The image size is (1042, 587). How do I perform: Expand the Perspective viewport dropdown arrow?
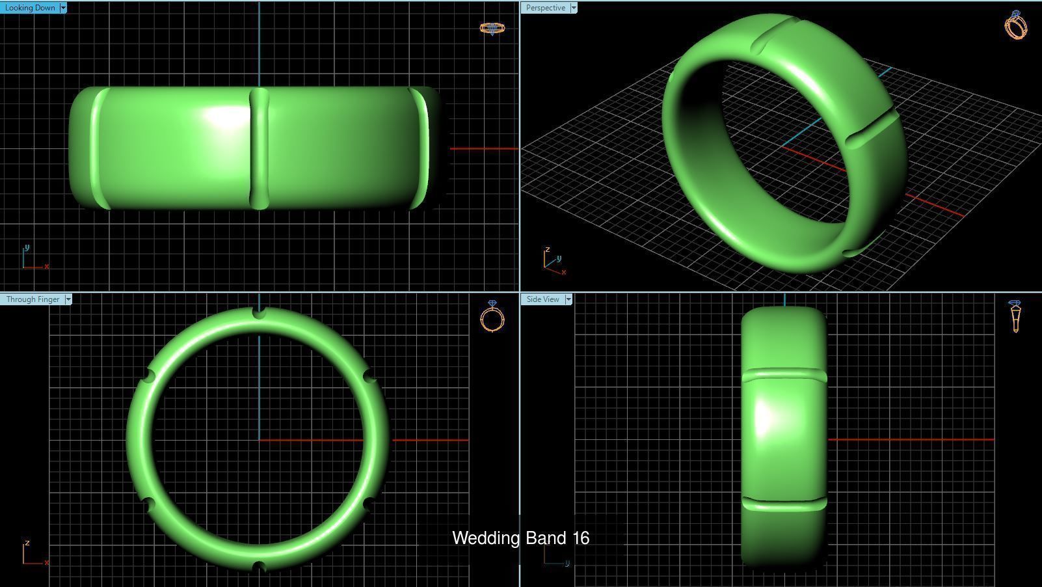coord(574,8)
